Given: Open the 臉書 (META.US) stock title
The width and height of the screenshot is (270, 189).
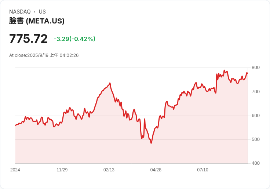Looking at the screenshot, I should pos(37,21).
